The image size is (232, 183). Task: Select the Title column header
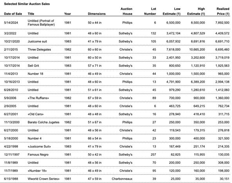31,14
